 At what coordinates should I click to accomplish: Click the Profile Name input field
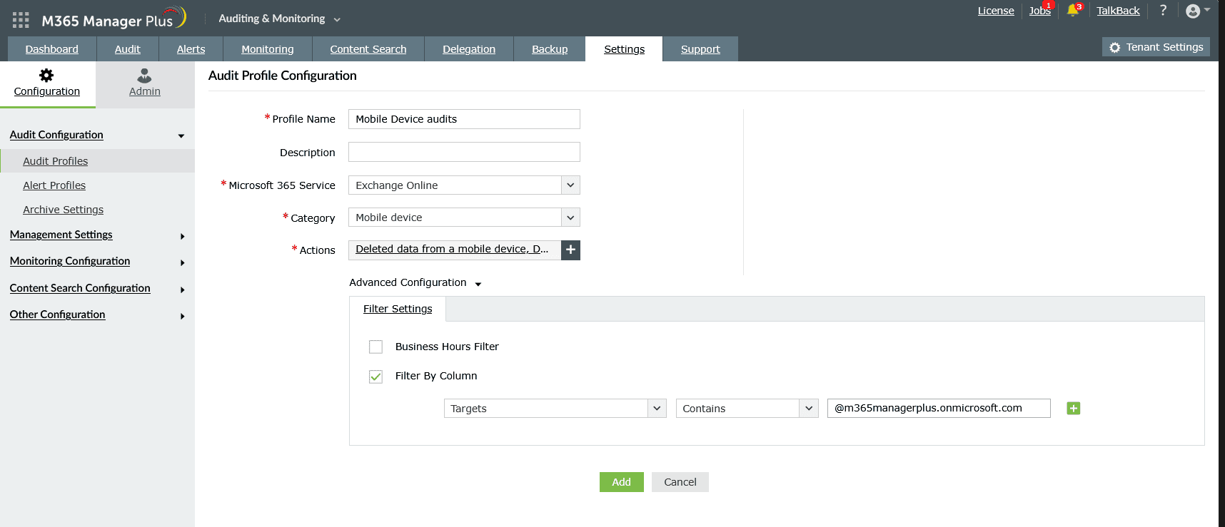(x=464, y=119)
